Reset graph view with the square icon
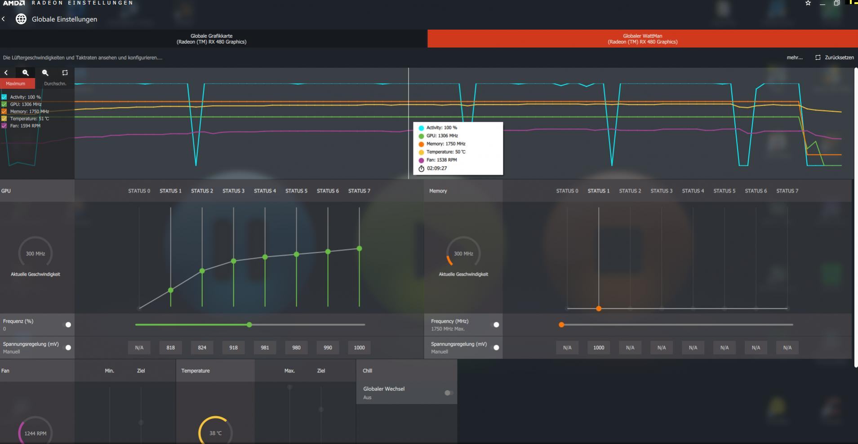 (x=65, y=72)
